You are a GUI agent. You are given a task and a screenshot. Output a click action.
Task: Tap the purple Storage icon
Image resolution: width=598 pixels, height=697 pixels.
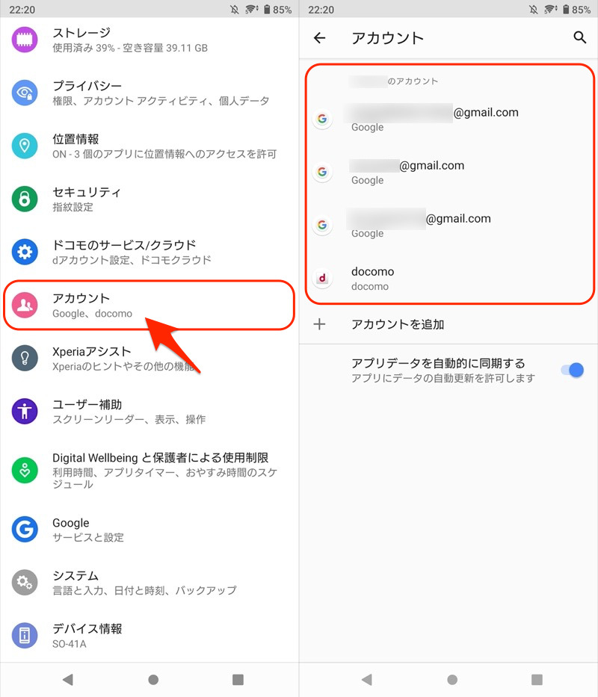25,40
